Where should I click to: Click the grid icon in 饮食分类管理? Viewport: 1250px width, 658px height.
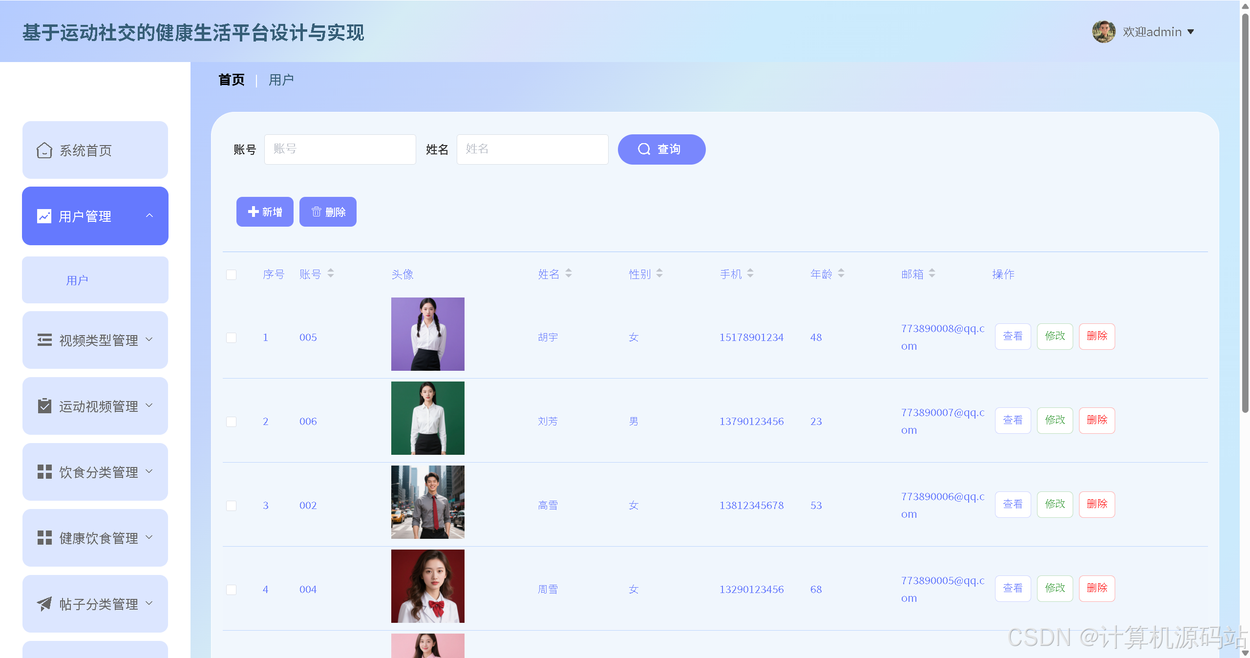point(44,472)
